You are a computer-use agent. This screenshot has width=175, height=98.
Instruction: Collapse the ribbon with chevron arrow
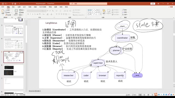coord(174,17)
